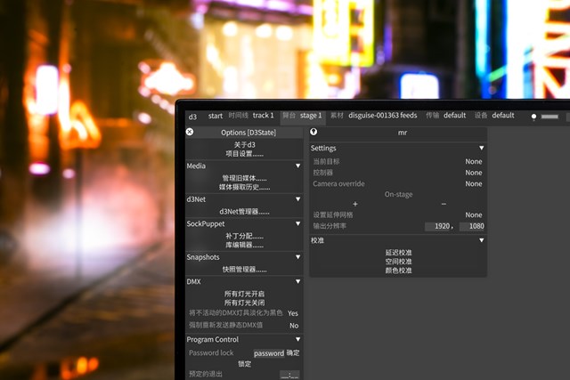Collapse the SockPuppet section
Viewport: 570px width, 380px height.
coord(297,223)
